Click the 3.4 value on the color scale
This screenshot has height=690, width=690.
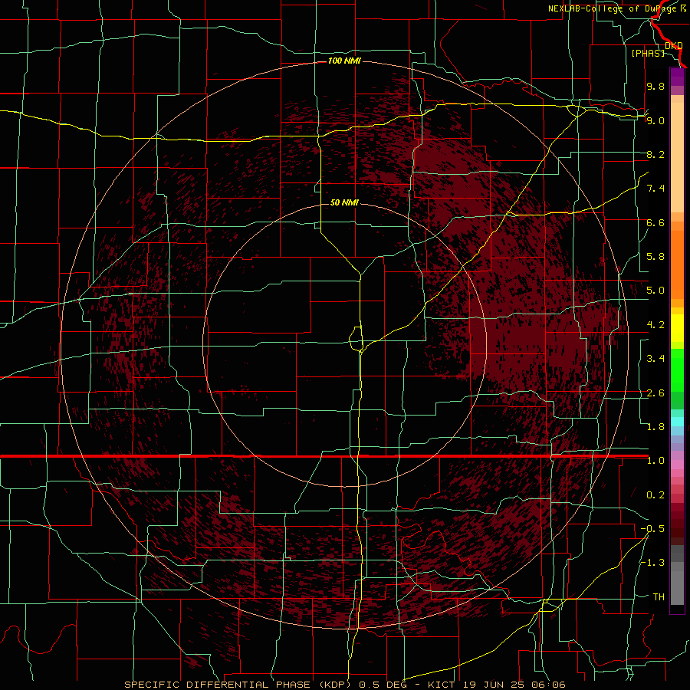(655, 359)
